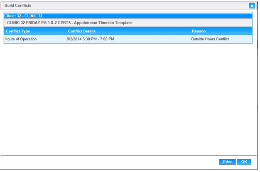Click the Clinic: 32 - CLINIC 32 header bar
The height and width of the screenshot is (172, 260).
click(125, 16)
